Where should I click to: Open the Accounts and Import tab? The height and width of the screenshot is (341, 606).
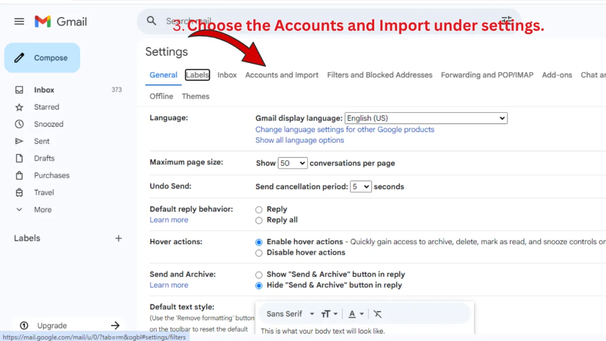point(282,75)
